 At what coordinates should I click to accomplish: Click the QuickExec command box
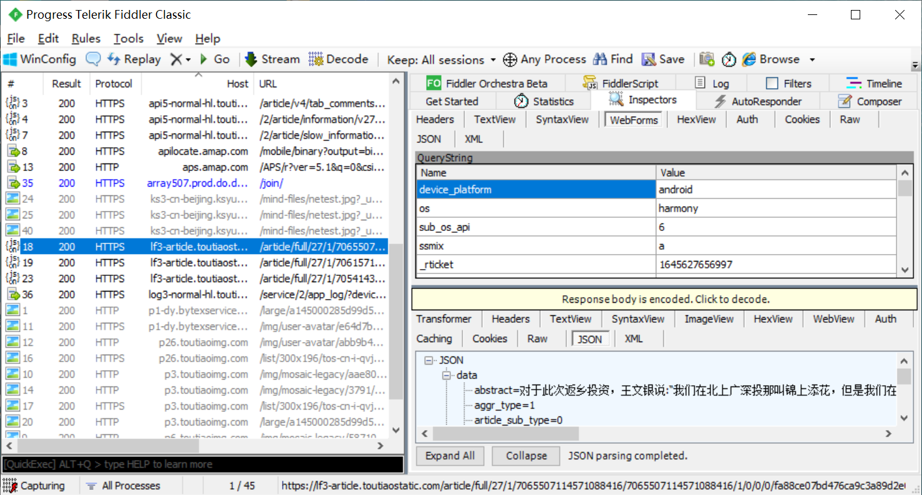coord(203,464)
